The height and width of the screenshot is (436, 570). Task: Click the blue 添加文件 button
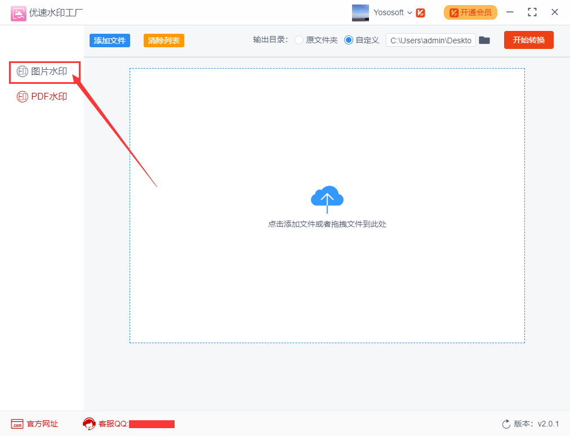point(109,41)
